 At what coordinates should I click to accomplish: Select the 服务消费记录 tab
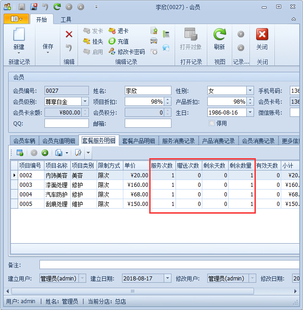pos(178,141)
